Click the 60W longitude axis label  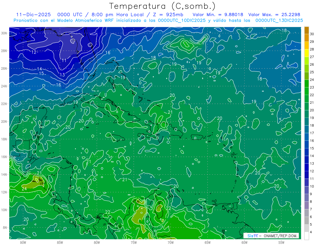point(245,243)
